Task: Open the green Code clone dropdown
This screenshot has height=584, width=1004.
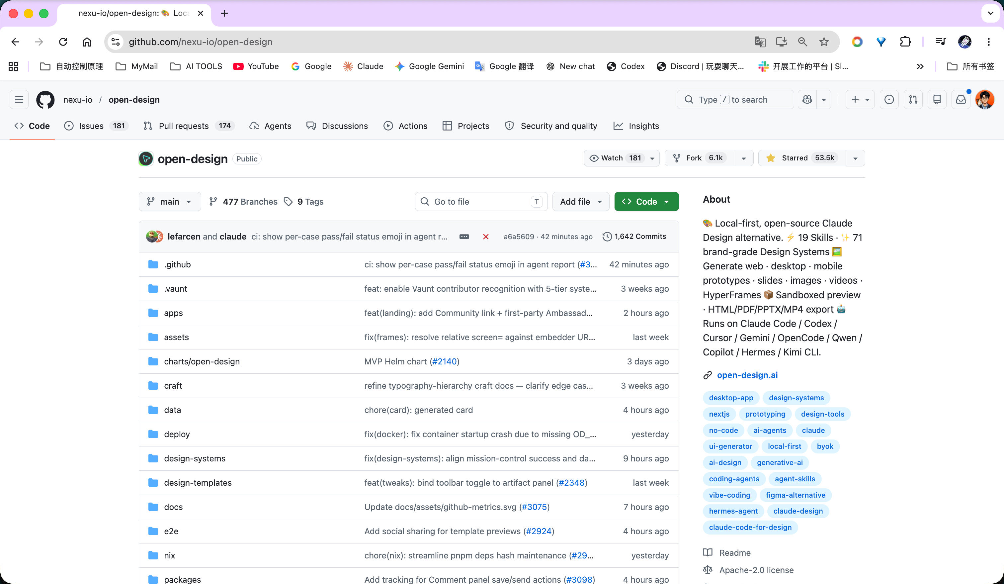Action: [x=646, y=202]
